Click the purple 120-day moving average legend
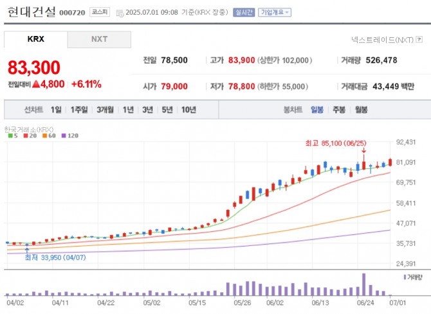 coord(69,136)
